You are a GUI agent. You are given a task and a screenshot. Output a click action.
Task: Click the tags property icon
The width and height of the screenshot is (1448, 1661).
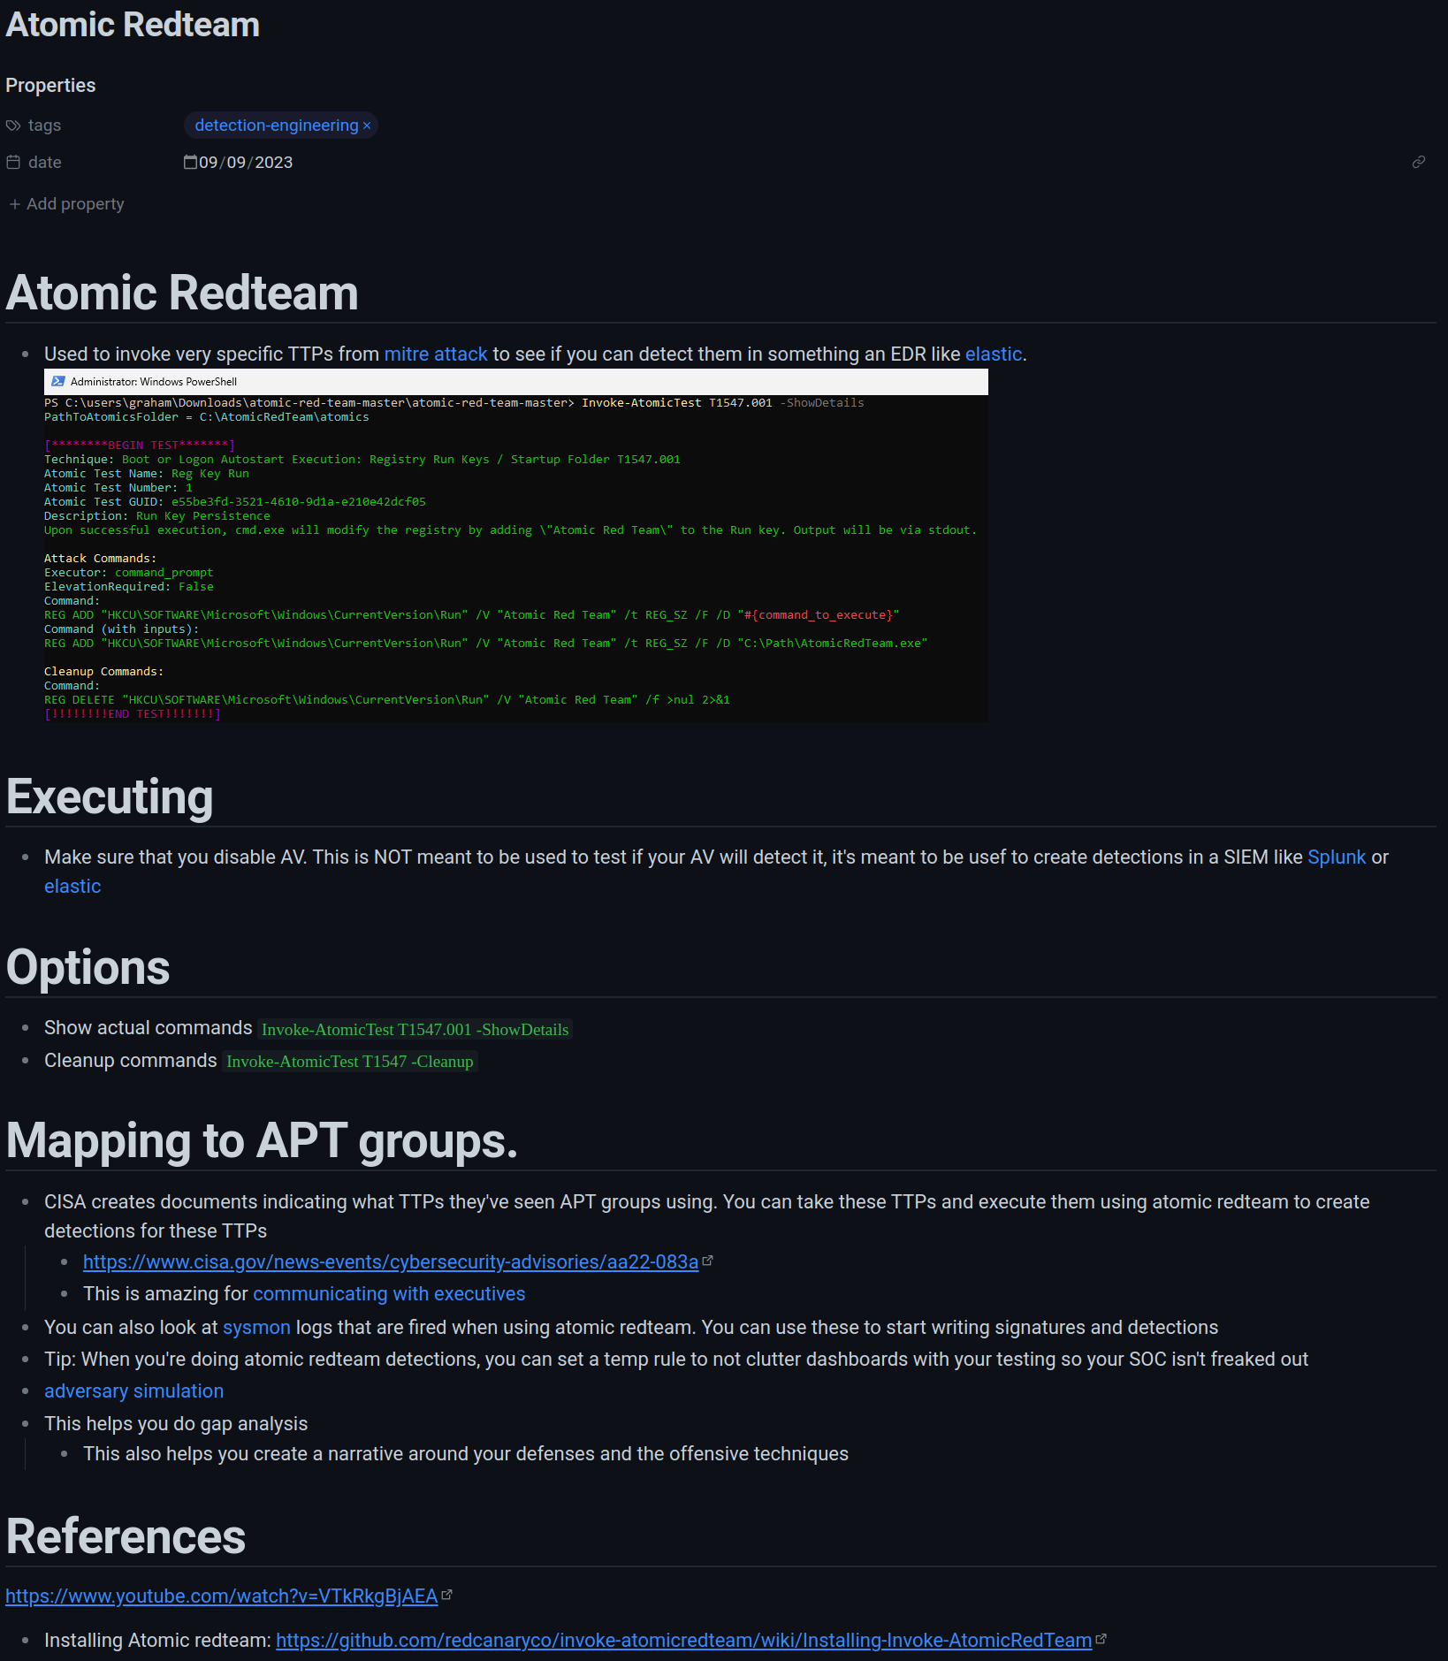[x=13, y=126]
